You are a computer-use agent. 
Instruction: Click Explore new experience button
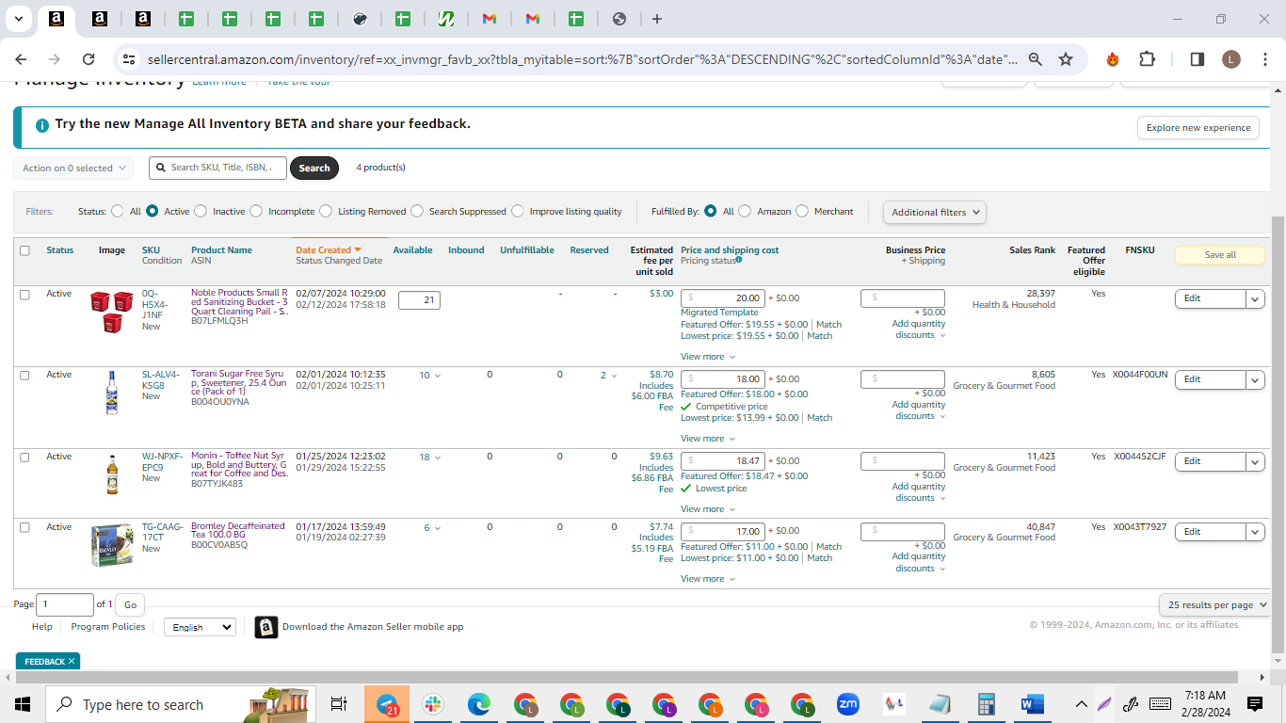1198,128
